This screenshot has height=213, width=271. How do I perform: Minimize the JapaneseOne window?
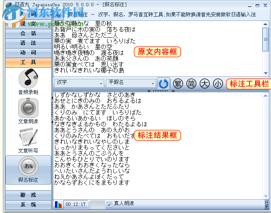[250, 6]
